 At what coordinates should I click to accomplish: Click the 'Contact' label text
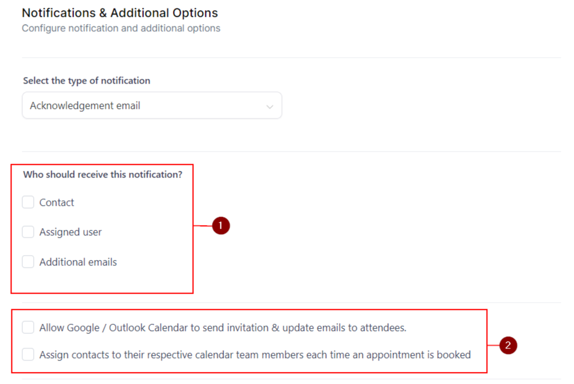[57, 202]
